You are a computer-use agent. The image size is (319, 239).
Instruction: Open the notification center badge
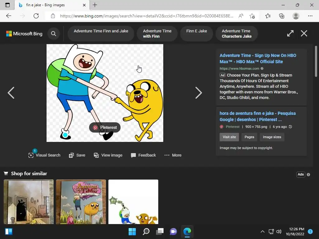(x=310, y=232)
